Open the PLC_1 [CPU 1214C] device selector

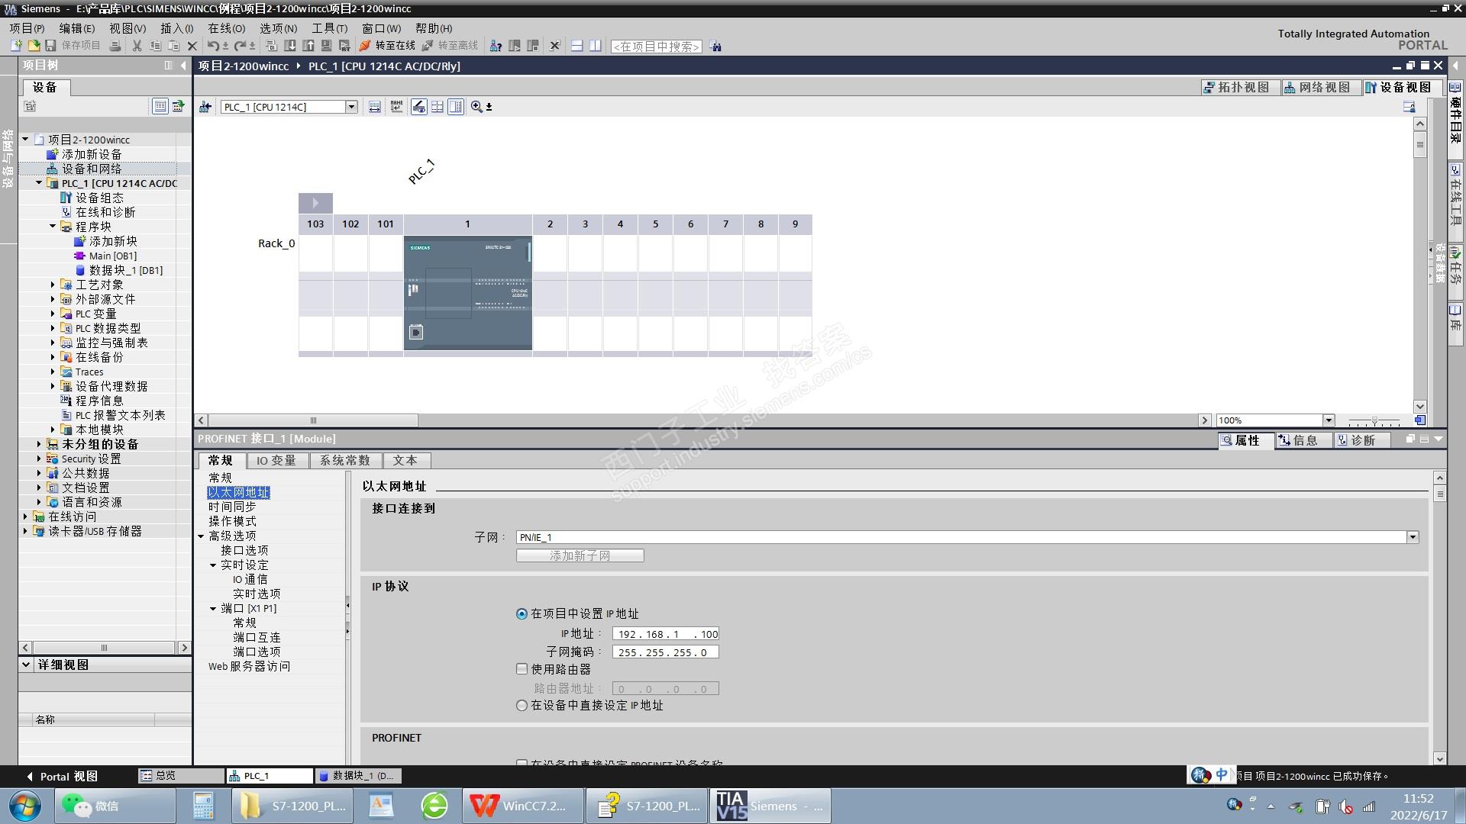(x=351, y=107)
